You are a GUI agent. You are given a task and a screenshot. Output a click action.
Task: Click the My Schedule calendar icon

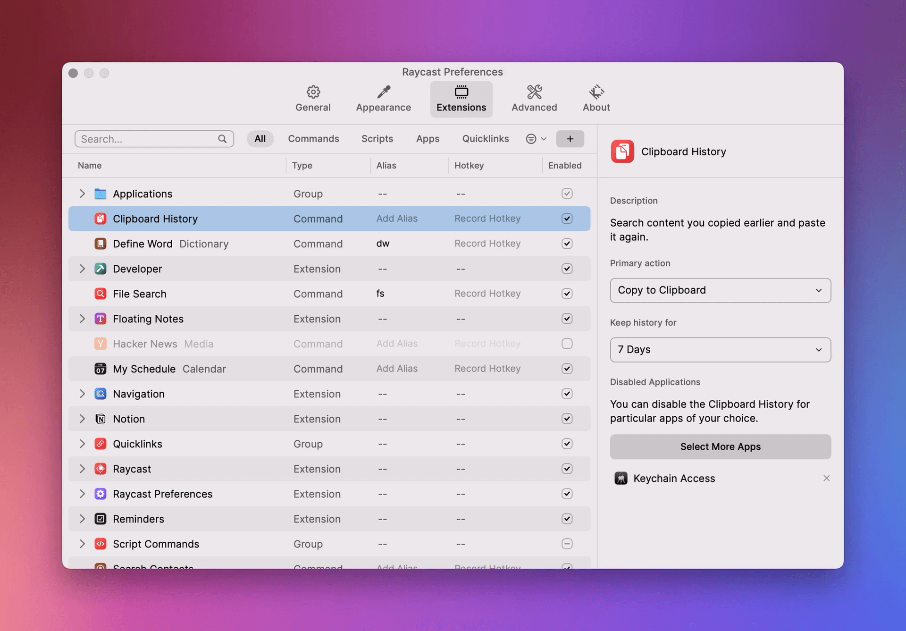click(x=101, y=369)
